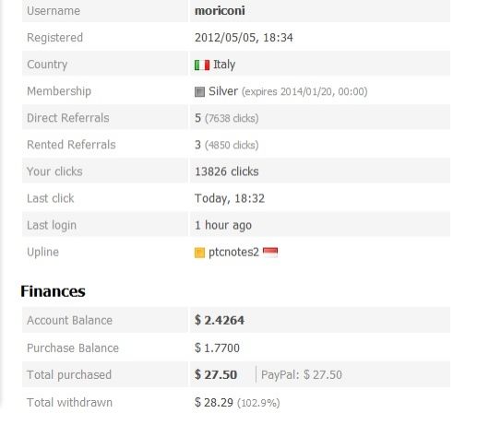Click the Finances section heading
This screenshot has width=489, height=425.
pos(53,291)
